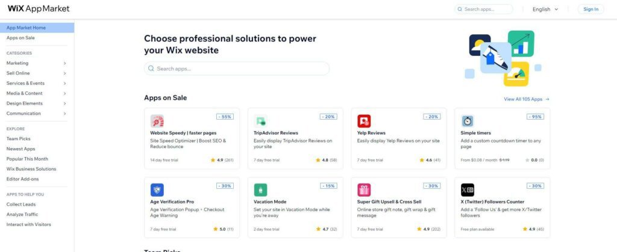Open the English language dropdown

tap(545, 10)
